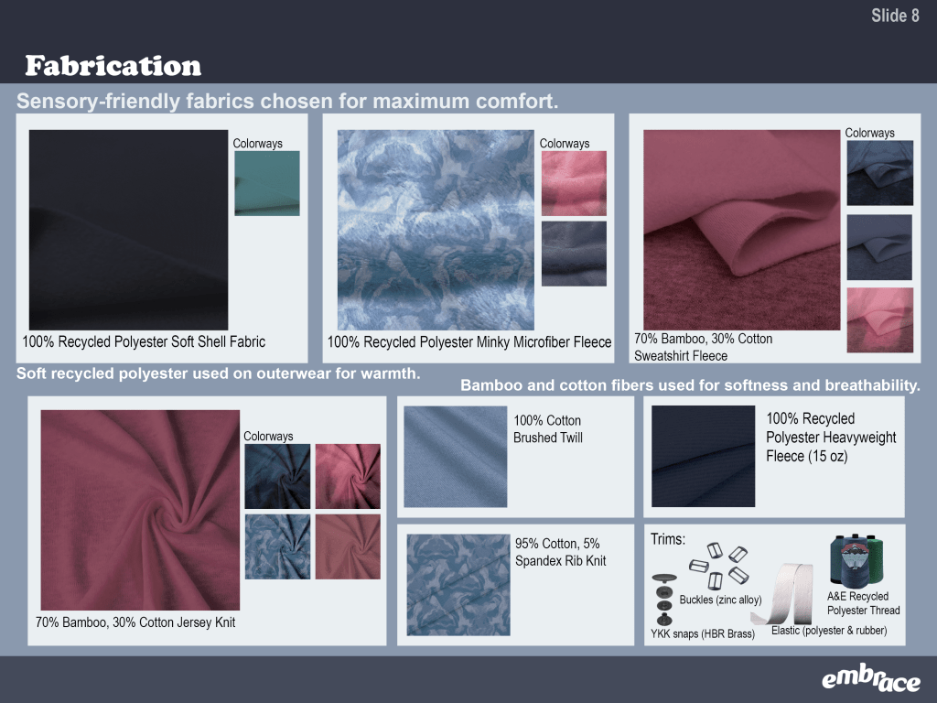Select the pink Sweatshirt Fleece colorway swatch

coord(878,319)
